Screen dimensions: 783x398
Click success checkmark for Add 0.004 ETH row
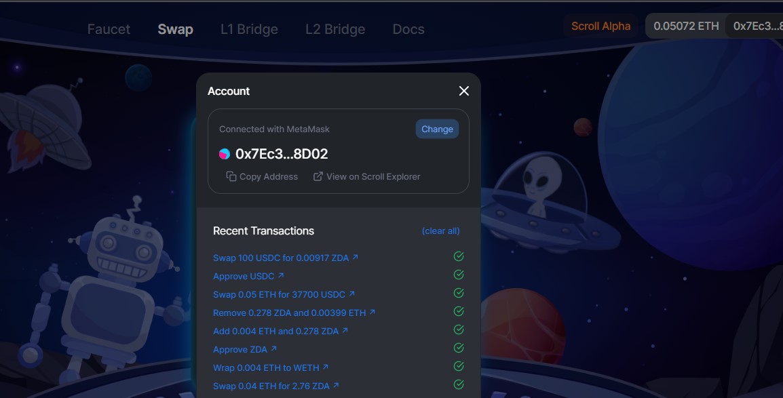coord(459,330)
